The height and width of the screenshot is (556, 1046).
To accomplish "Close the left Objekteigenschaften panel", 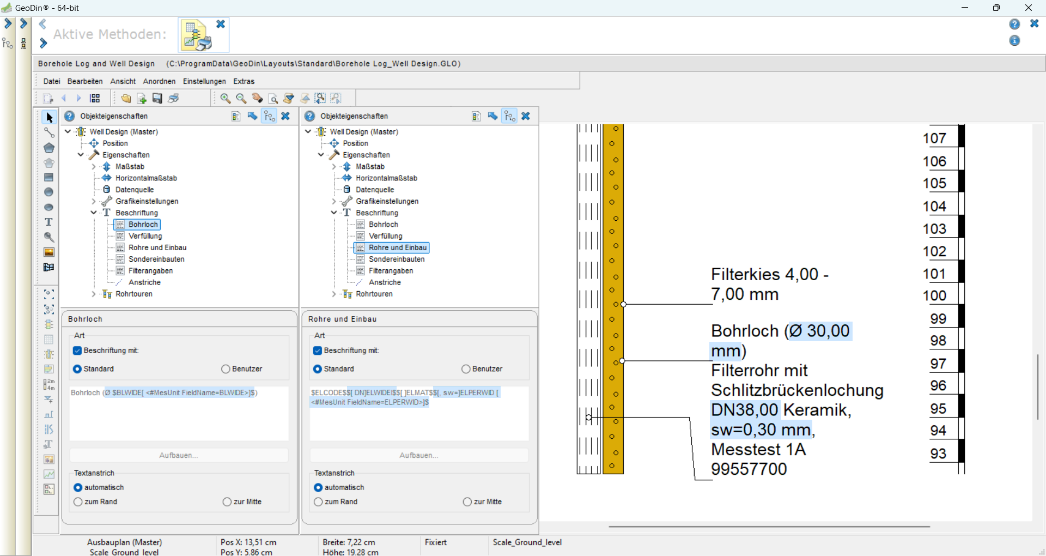I will point(285,116).
